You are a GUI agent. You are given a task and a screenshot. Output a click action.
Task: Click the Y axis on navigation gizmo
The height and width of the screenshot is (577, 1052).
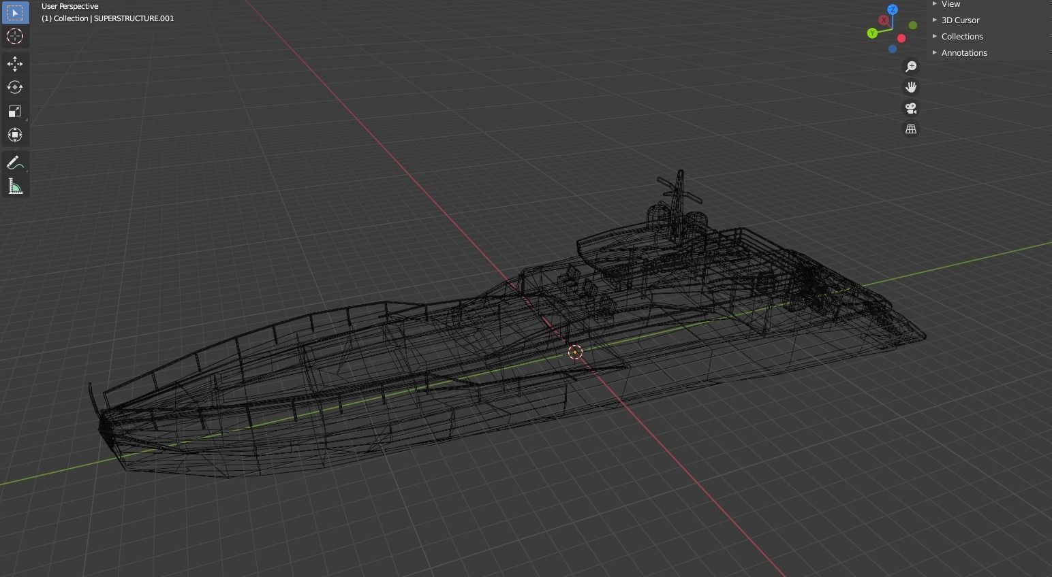tap(872, 33)
